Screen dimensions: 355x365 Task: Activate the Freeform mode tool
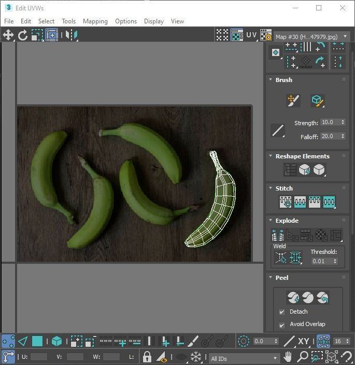coord(52,35)
